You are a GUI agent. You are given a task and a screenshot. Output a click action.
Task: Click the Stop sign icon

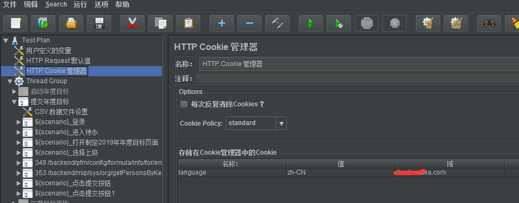point(367,24)
